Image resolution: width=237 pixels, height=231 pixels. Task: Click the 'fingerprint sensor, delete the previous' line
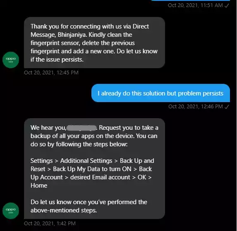tap(83, 43)
